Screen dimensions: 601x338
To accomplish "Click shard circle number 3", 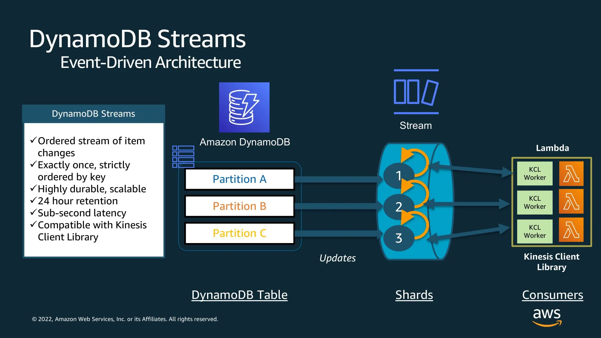I will (398, 238).
